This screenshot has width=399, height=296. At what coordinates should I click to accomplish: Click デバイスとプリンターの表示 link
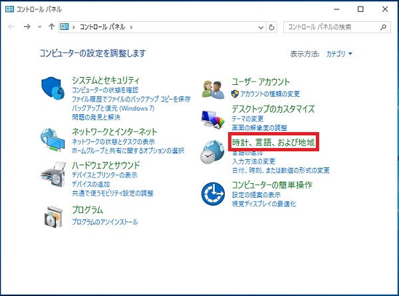(104, 175)
